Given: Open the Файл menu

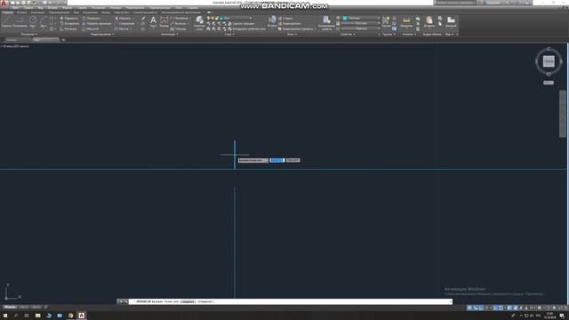Looking at the screenshot, I should 15,8.
